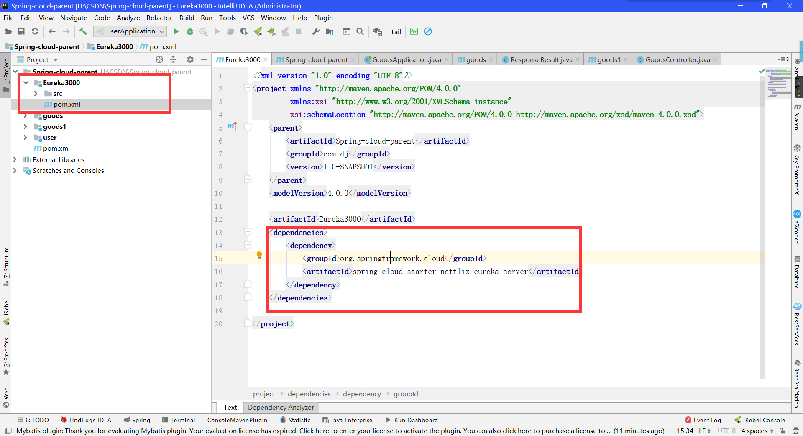Click the Build project hammer icon
Screen dimensions: 803x436
(83, 31)
